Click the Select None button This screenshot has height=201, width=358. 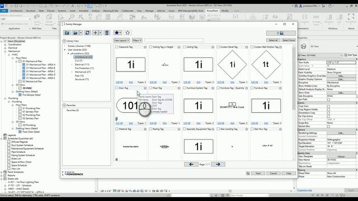[289, 40]
